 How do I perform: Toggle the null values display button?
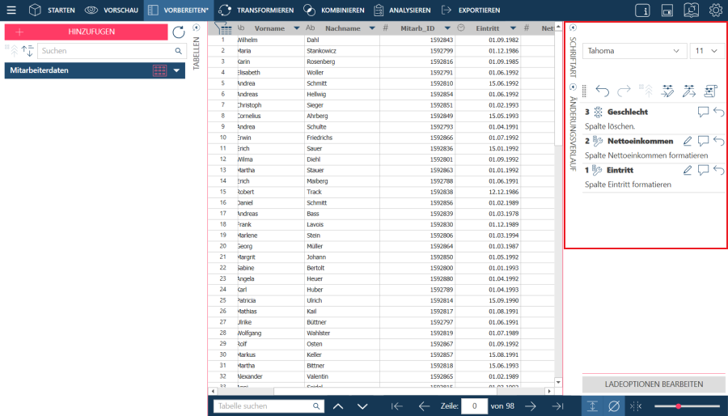click(x=614, y=406)
